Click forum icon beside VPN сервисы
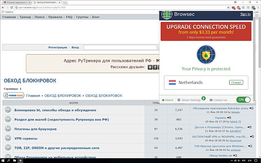 [8, 138]
